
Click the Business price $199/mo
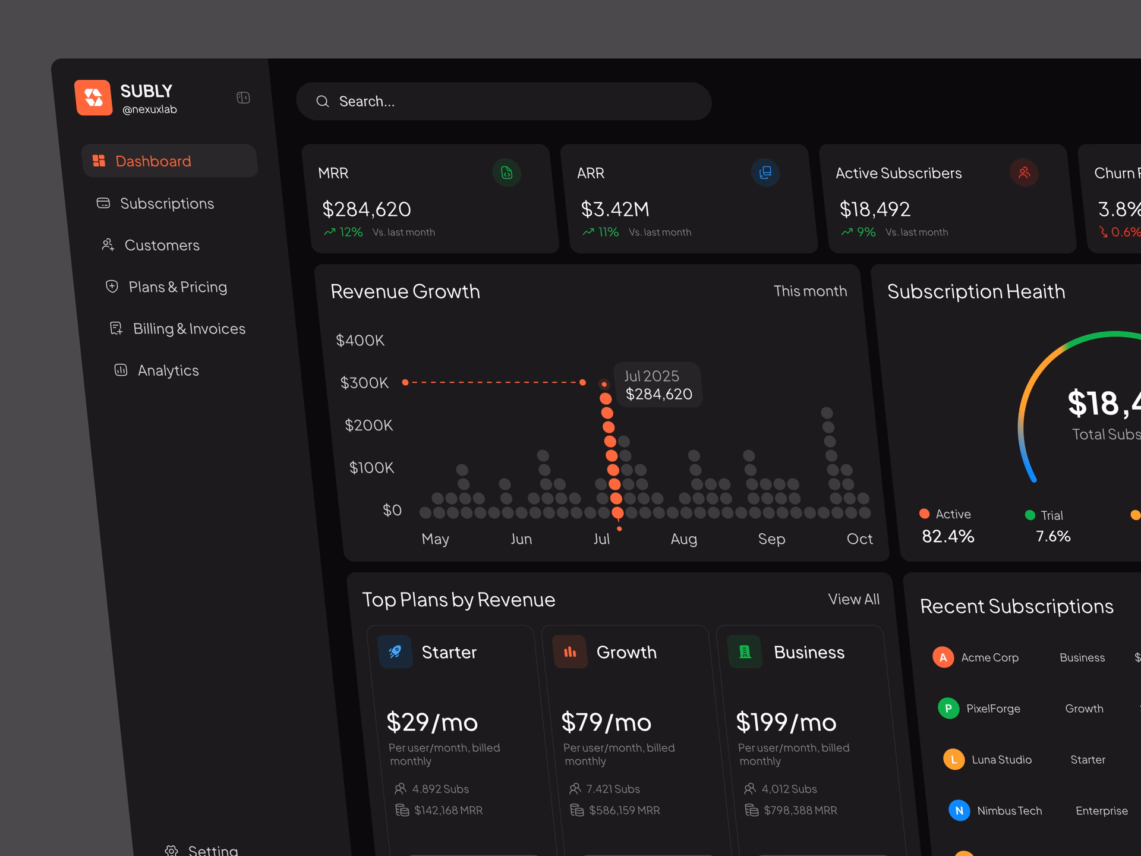pyautogui.click(x=786, y=723)
